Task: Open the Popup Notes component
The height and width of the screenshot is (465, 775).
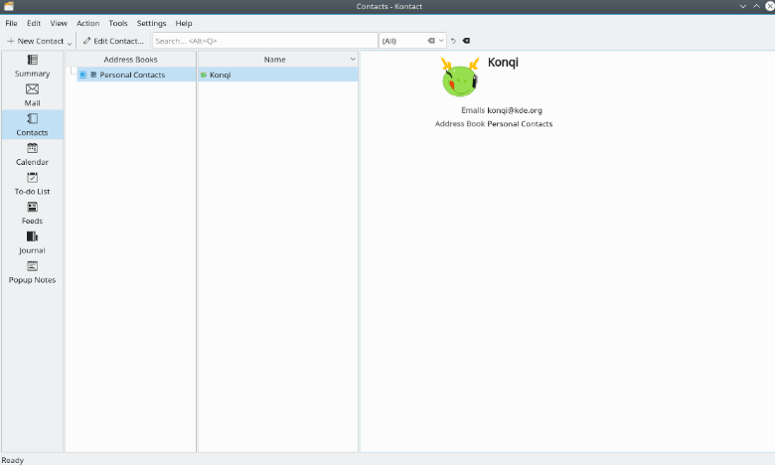Action: 32,272
